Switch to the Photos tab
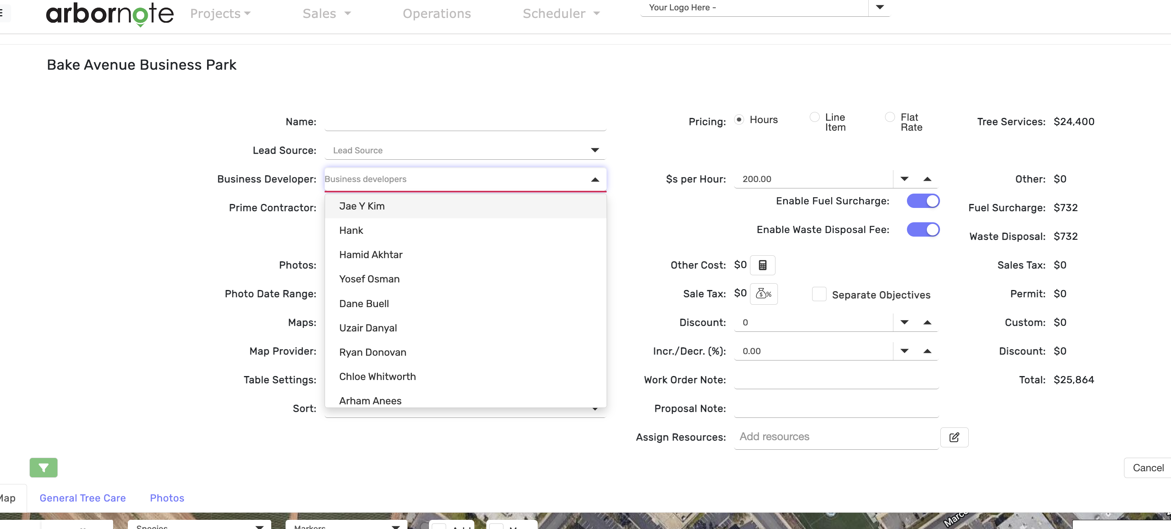 (x=167, y=498)
